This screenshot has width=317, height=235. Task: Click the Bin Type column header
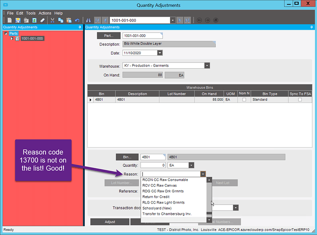click(x=269, y=94)
